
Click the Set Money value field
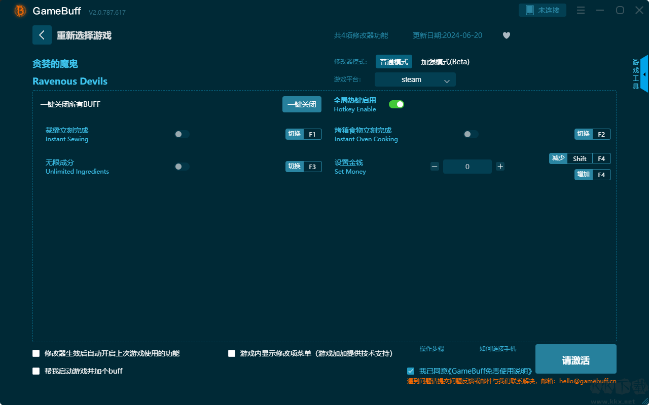point(467,167)
